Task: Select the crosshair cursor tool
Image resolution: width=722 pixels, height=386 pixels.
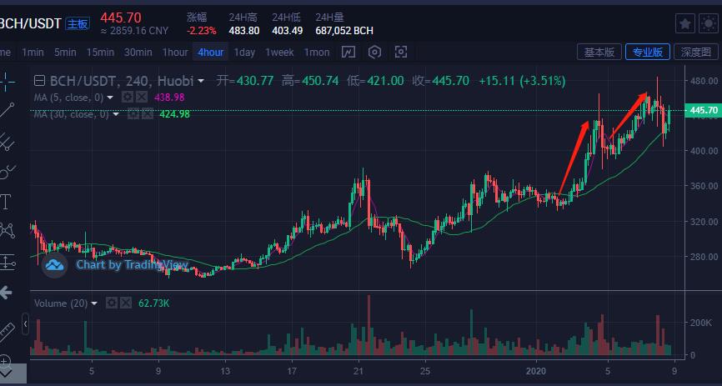Action: point(6,82)
